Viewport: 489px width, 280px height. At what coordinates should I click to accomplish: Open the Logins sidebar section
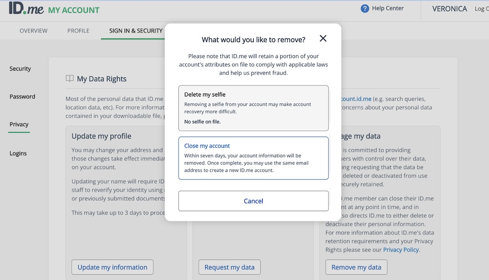pos(18,153)
